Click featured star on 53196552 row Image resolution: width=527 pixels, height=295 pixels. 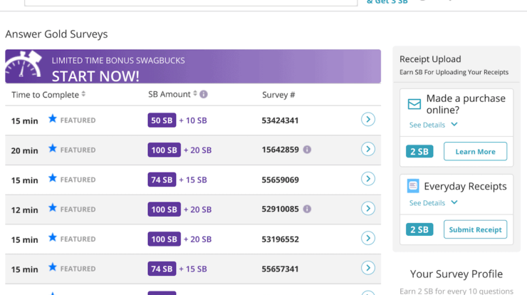click(x=53, y=237)
